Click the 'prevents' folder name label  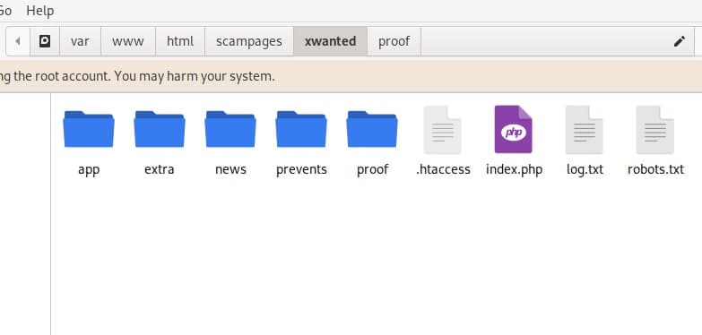pyautogui.click(x=301, y=170)
